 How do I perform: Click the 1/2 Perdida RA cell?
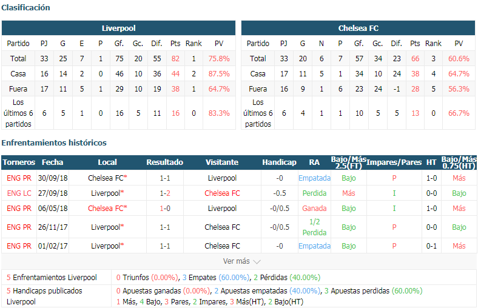(314, 227)
